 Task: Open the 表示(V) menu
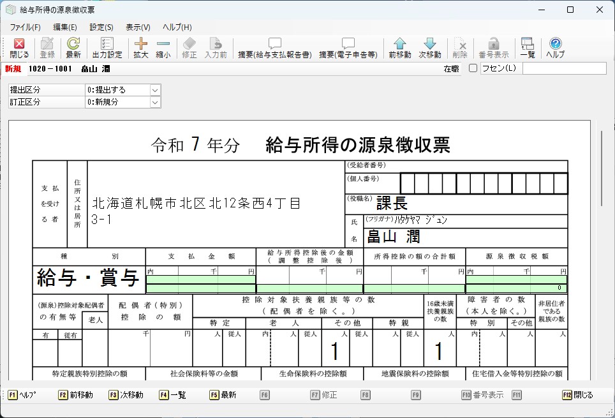click(x=138, y=27)
